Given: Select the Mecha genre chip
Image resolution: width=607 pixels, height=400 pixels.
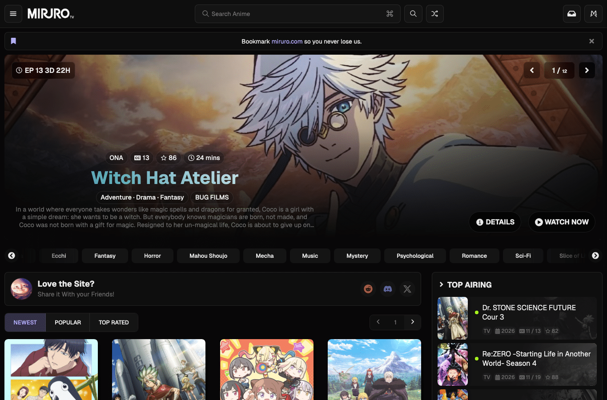Looking at the screenshot, I should (x=265, y=256).
